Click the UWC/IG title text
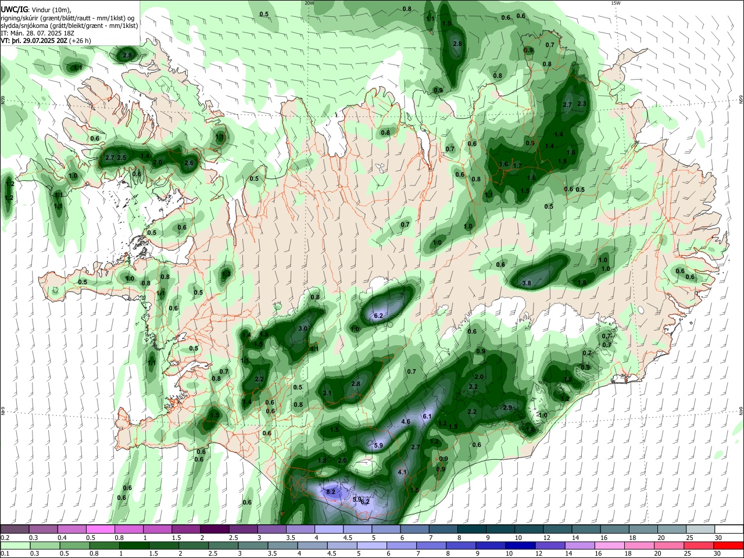 tap(14, 9)
